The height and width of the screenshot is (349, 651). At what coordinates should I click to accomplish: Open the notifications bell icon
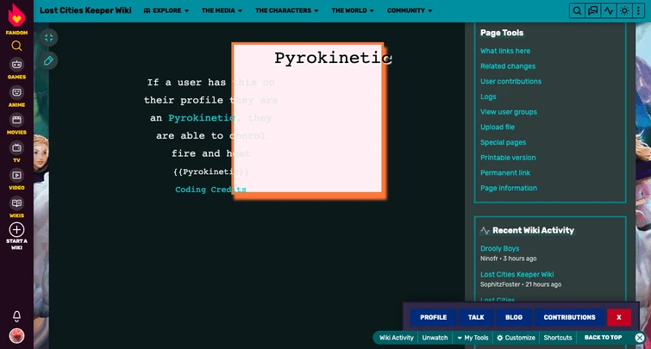pyautogui.click(x=16, y=316)
